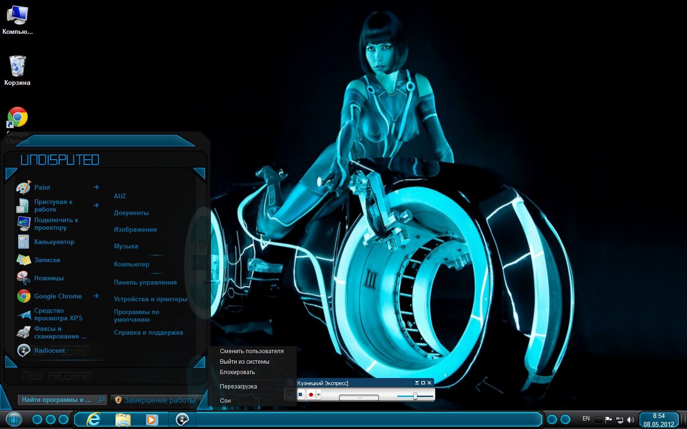
Task: Open Sticky Notes (Записки) in start menu
Action: 47,260
